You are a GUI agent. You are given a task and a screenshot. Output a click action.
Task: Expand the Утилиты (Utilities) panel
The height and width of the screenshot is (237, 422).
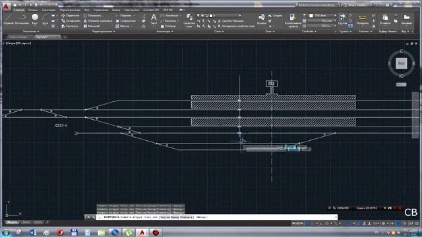coord(365,32)
